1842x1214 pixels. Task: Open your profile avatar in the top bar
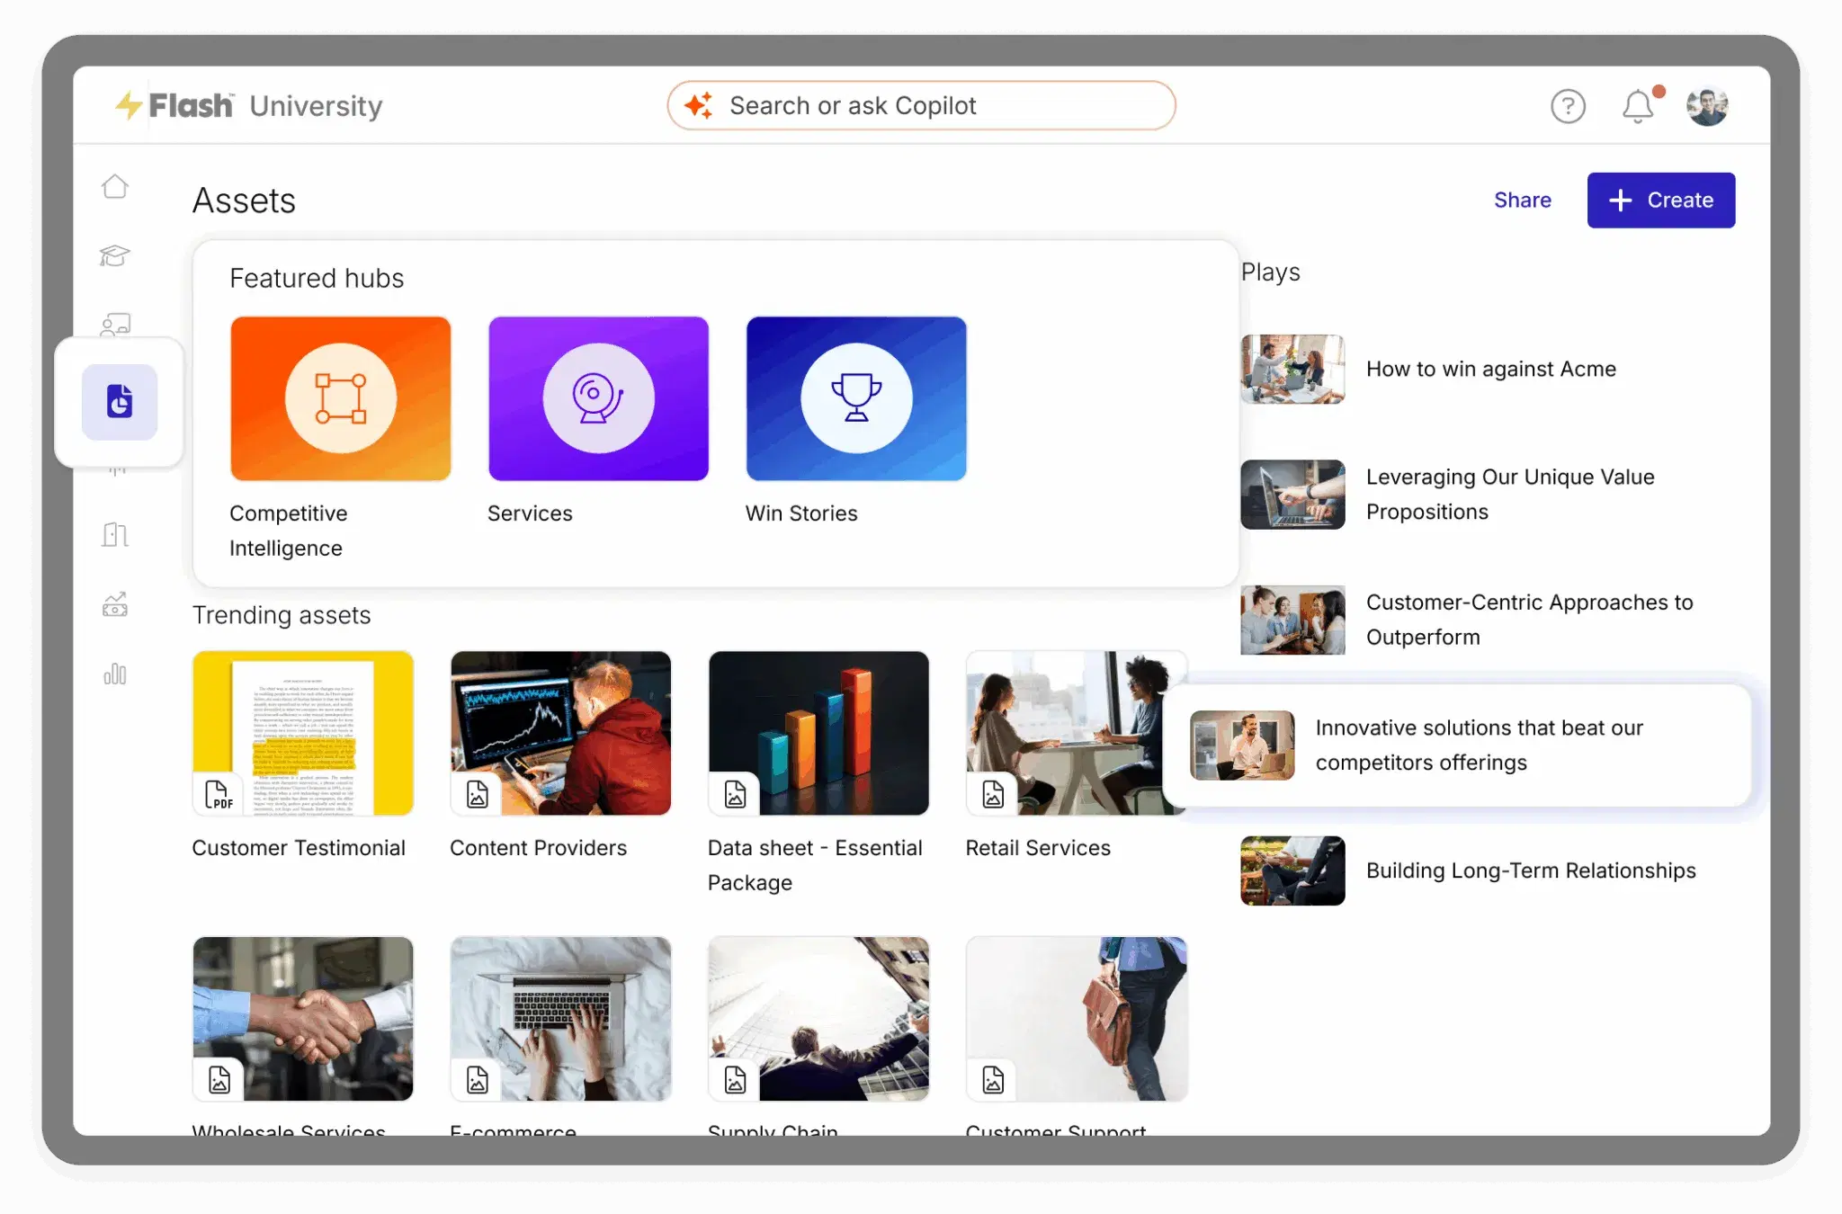[1706, 105]
